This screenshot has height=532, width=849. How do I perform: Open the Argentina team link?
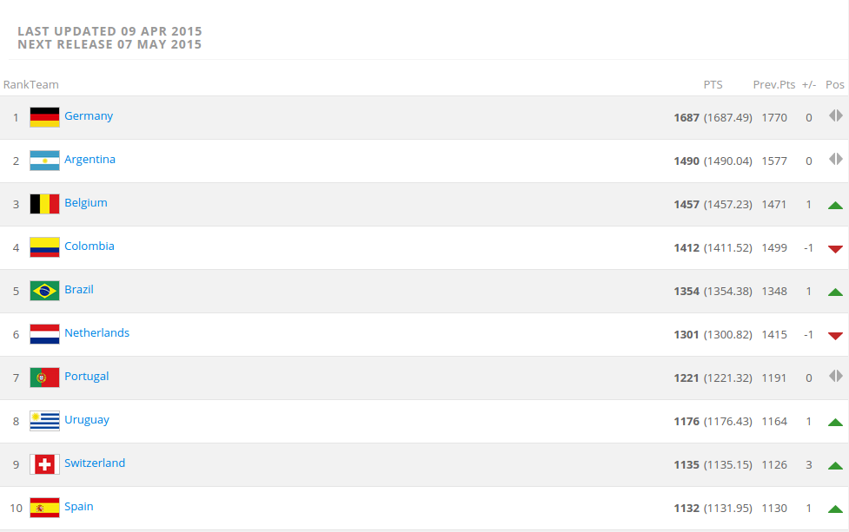pos(90,160)
